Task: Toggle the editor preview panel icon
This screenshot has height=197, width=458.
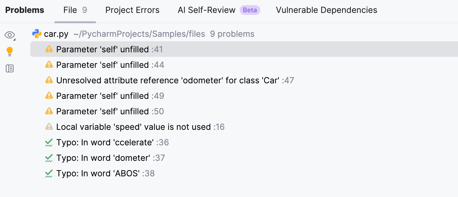Action: [x=10, y=68]
